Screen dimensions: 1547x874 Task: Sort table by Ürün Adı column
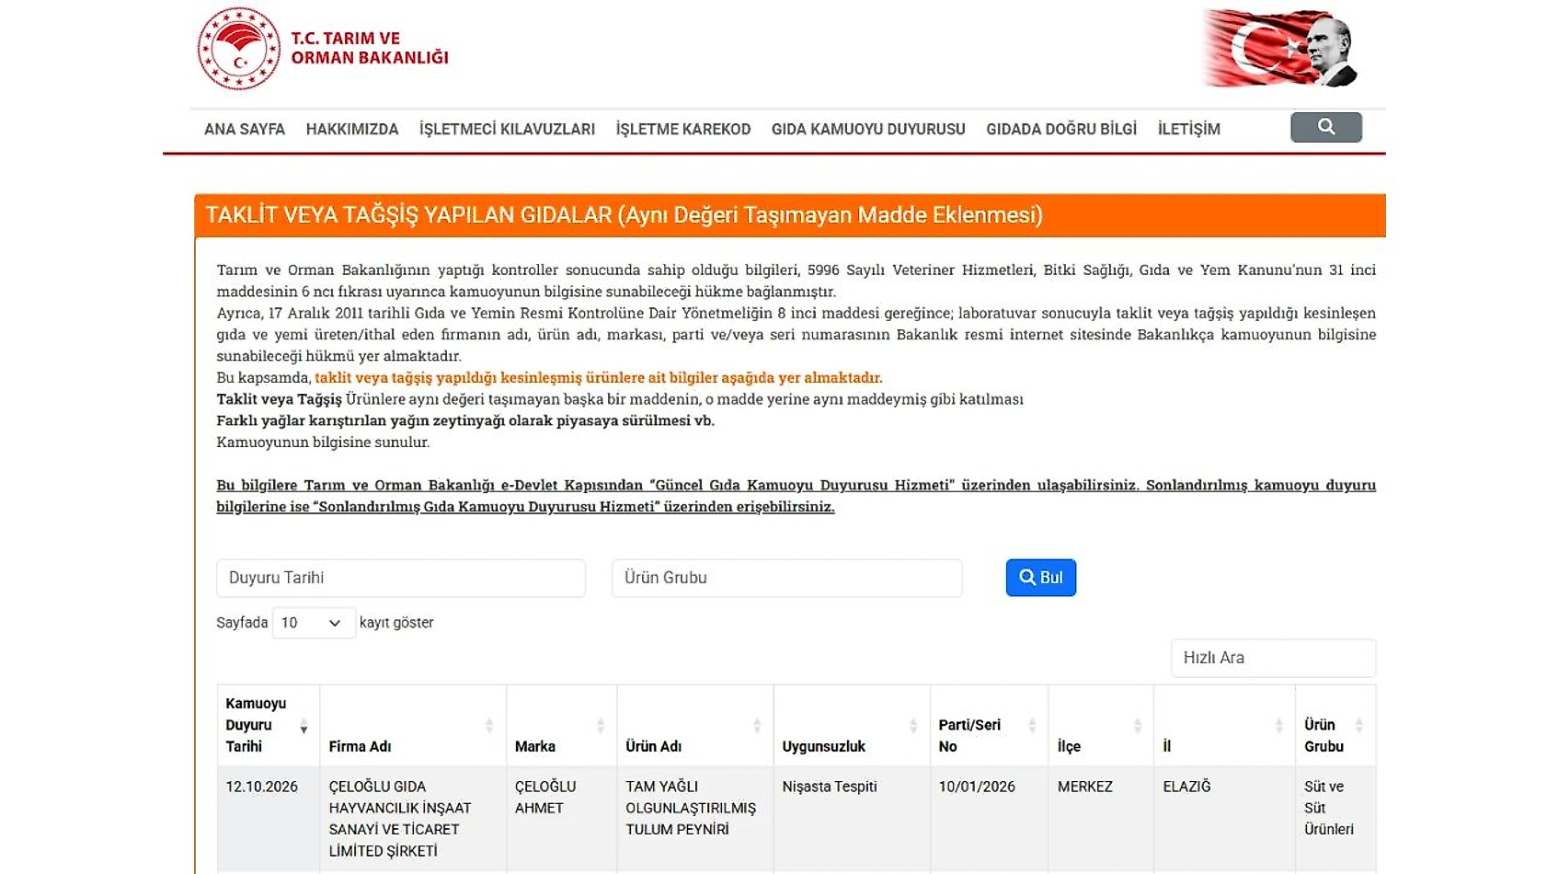click(757, 725)
